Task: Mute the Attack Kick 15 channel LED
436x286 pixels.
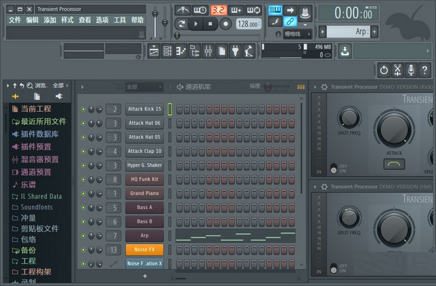Action: [83, 109]
